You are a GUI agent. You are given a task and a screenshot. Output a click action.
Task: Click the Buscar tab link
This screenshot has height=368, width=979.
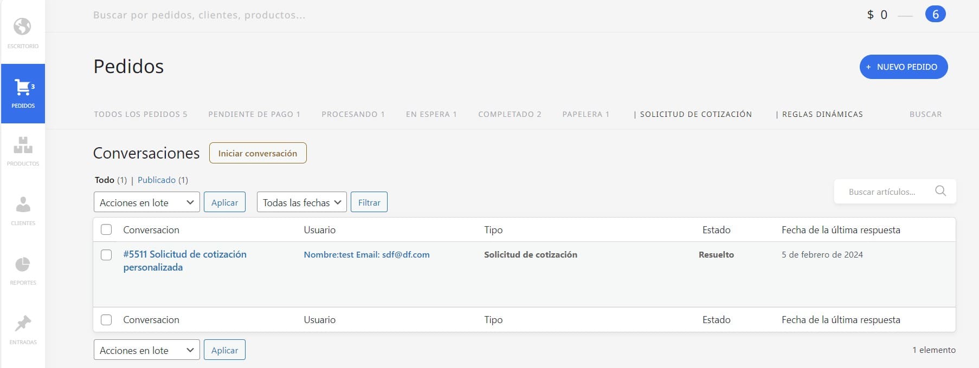[926, 114]
